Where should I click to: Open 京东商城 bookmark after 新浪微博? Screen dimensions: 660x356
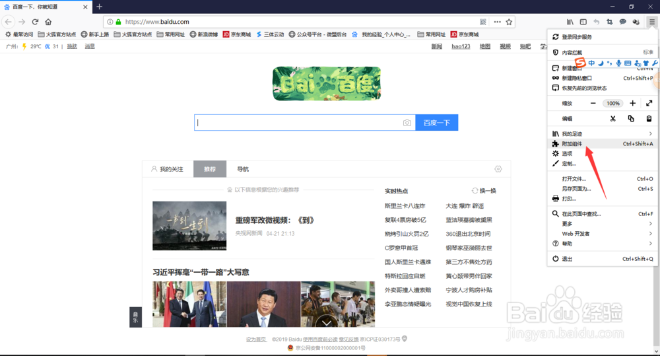click(236, 34)
